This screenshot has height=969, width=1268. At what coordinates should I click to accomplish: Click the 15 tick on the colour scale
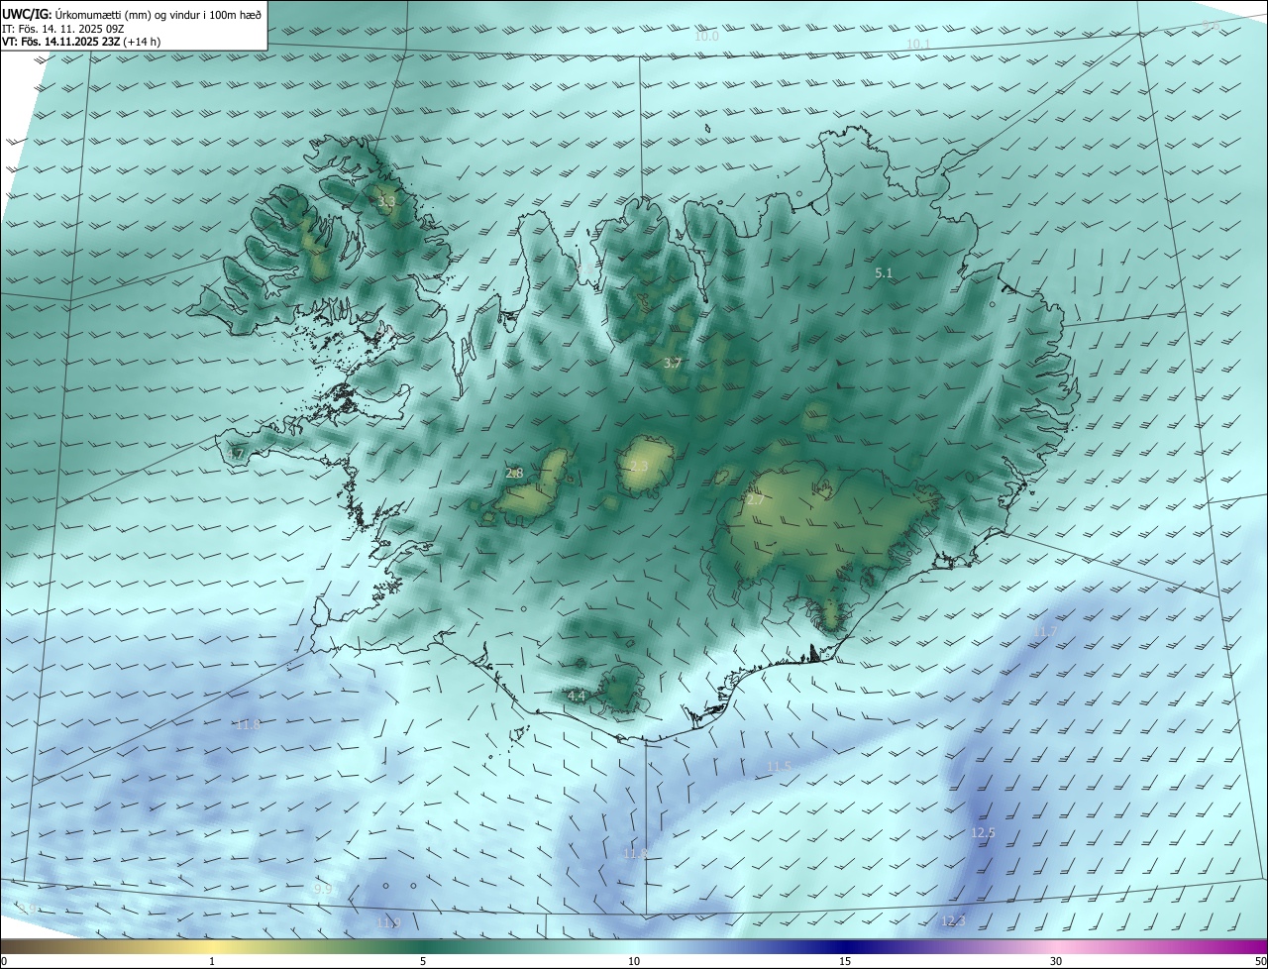tap(845, 961)
